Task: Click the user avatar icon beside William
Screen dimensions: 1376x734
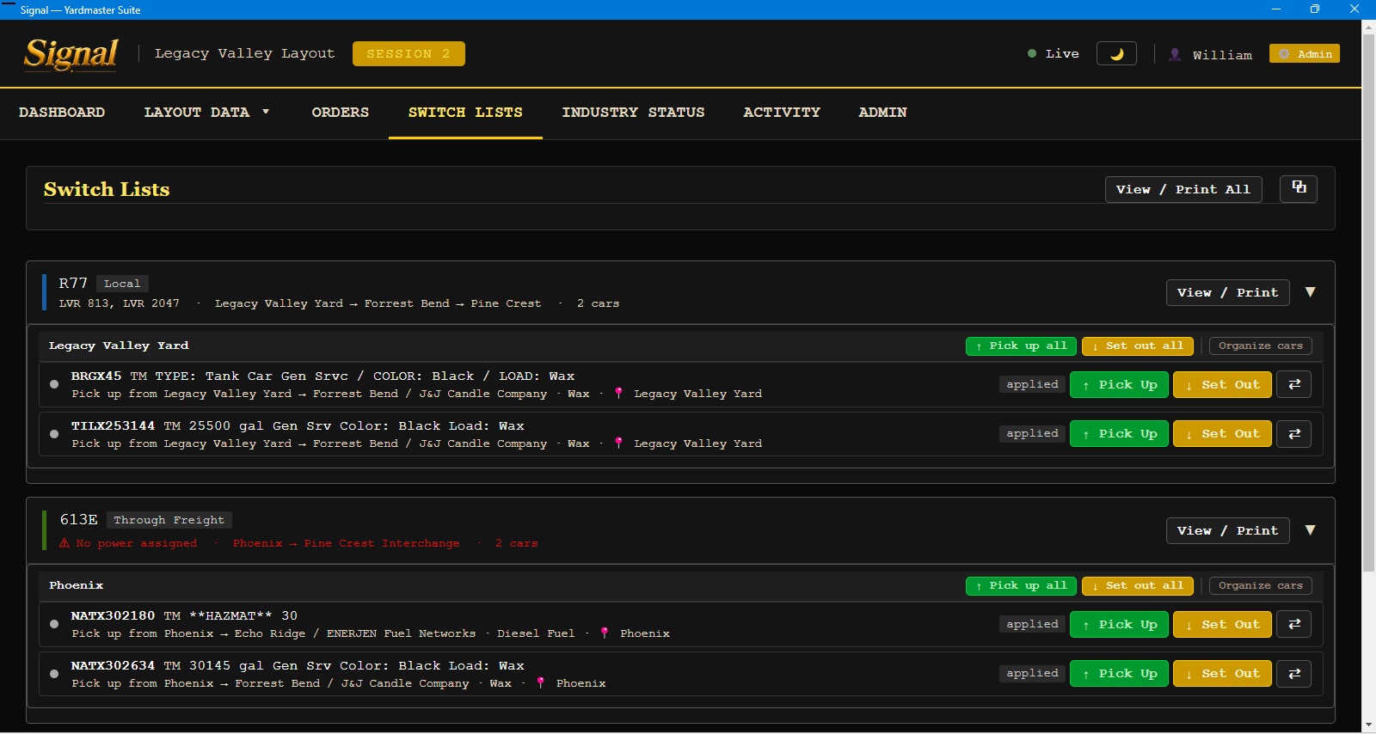Action: tap(1175, 54)
